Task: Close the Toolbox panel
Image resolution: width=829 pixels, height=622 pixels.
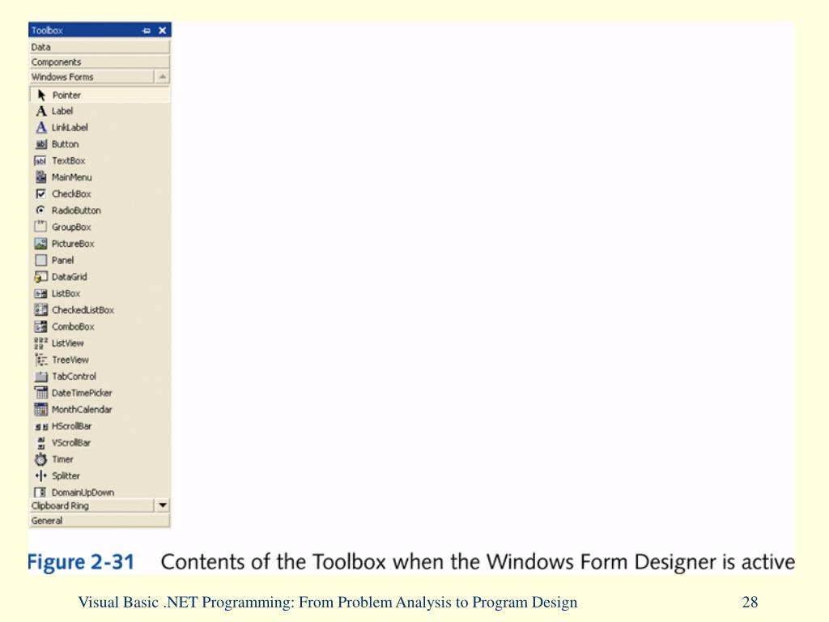Action: click(x=162, y=30)
